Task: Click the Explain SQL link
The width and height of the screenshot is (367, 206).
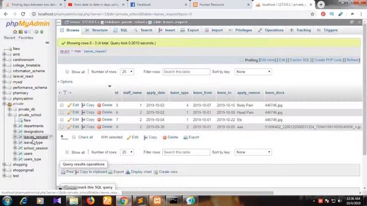Action: (x=299, y=60)
